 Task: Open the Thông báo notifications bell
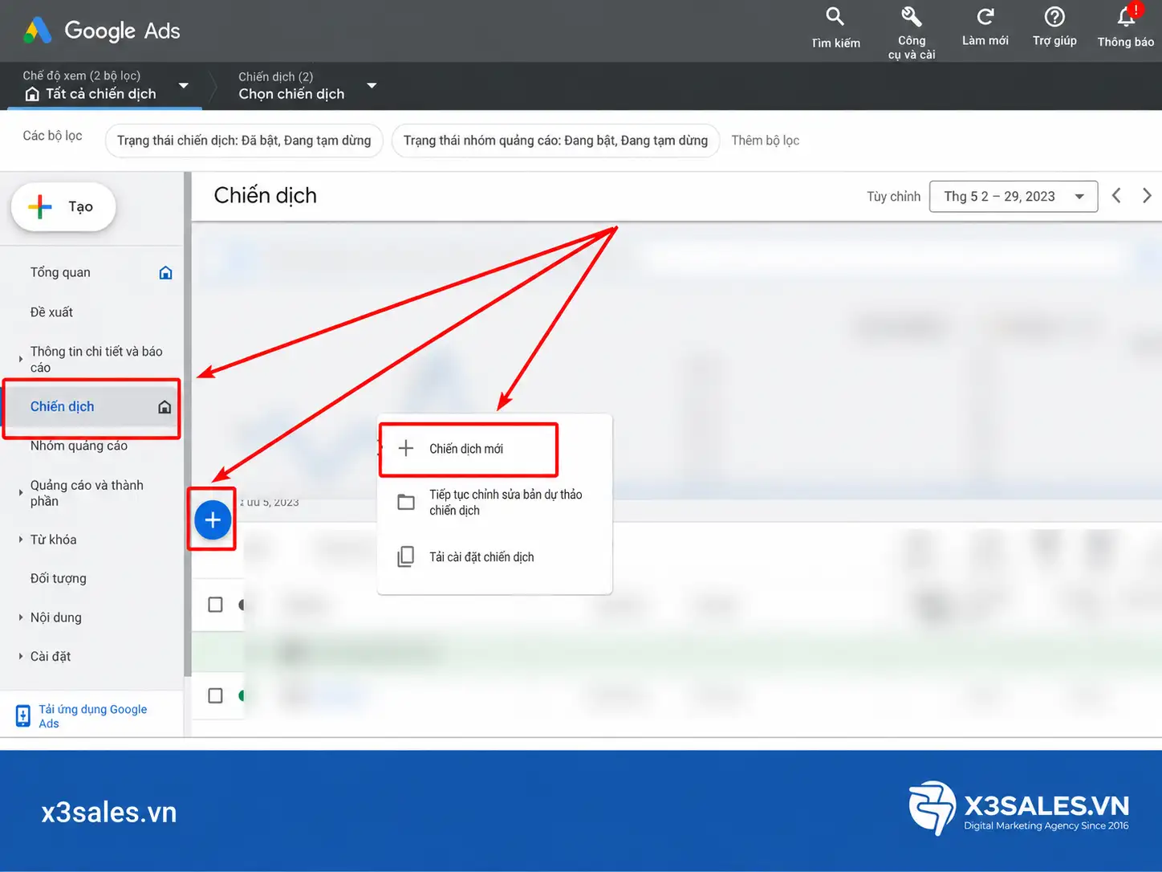coord(1127,16)
